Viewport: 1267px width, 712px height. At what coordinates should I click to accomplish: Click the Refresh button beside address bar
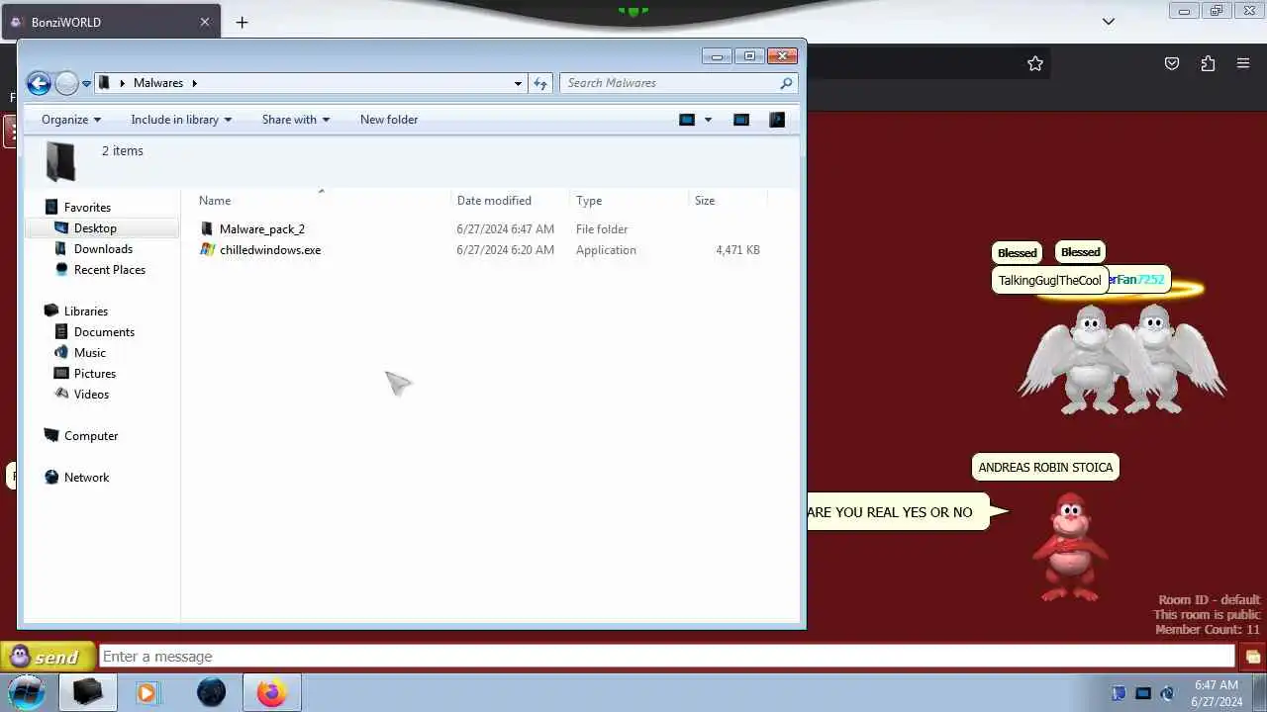(x=540, y=83)
